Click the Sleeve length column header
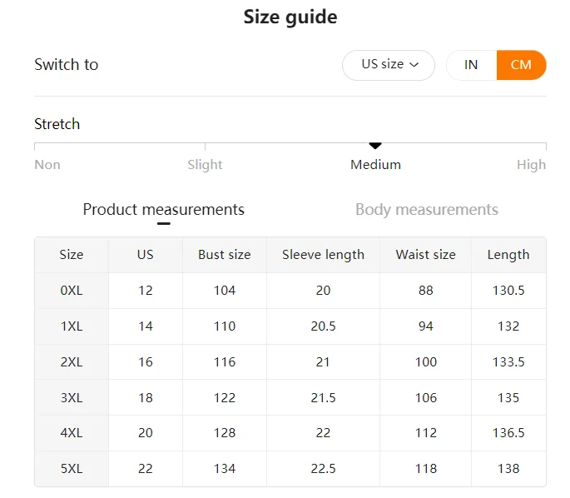 tap(323, 255)
